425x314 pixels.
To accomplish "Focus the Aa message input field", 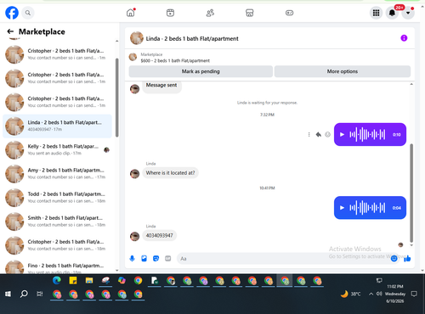I will pos(283,258).
